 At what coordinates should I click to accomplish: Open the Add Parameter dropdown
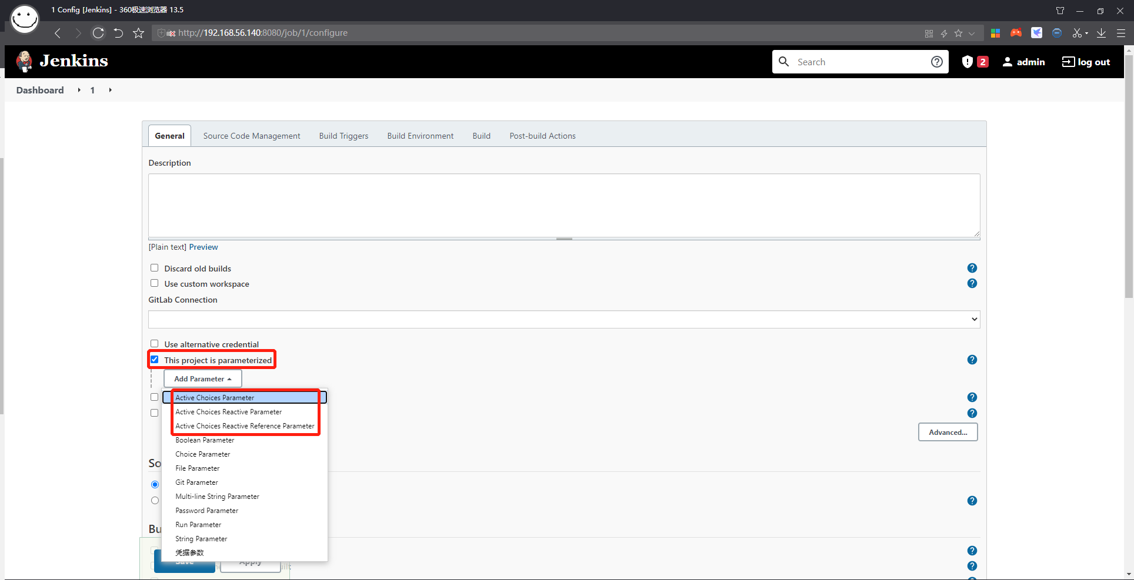tap(203, 379)
